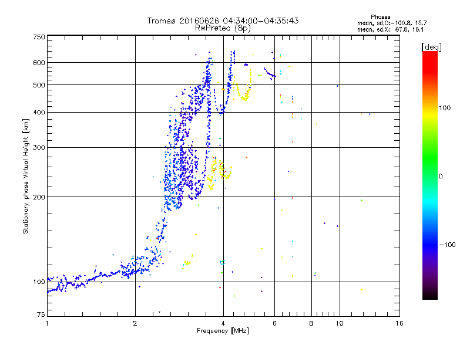
Task: Click the cyan cluster at 4 MHz near 115 km
Action: coord(222,262)
